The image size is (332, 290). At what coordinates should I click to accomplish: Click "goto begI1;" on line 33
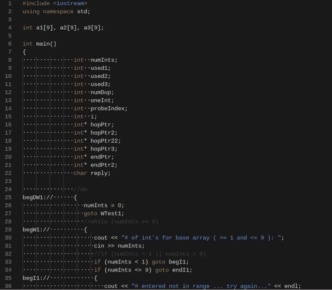(170, 262)
